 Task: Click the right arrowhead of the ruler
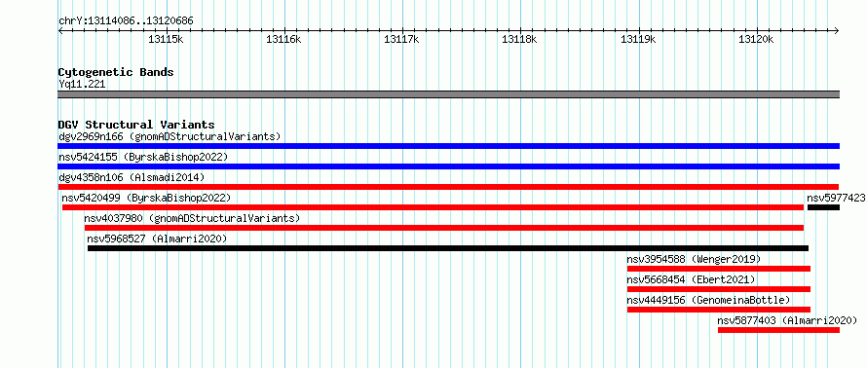(x=837, y=30)
